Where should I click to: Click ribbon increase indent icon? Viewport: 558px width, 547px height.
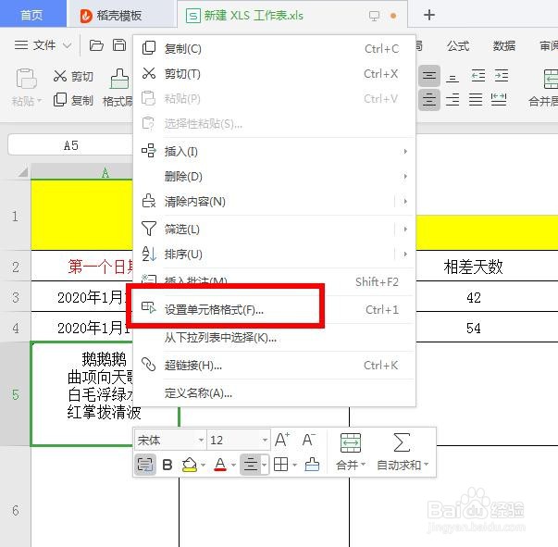tap(502, 76)
